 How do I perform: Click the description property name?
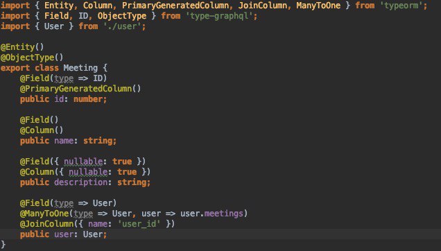click(x=80, y=182)
